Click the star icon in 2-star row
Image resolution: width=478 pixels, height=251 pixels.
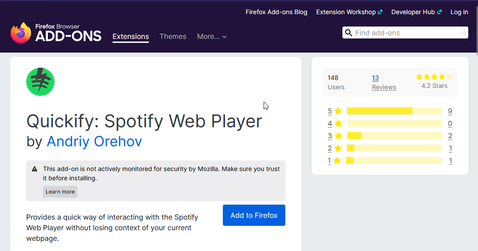pyautogui.click(x=338, y=148)
